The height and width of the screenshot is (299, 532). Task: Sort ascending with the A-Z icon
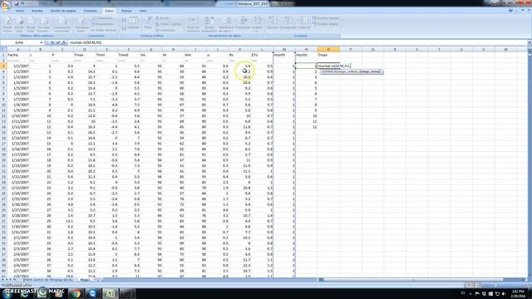(124, 20)
